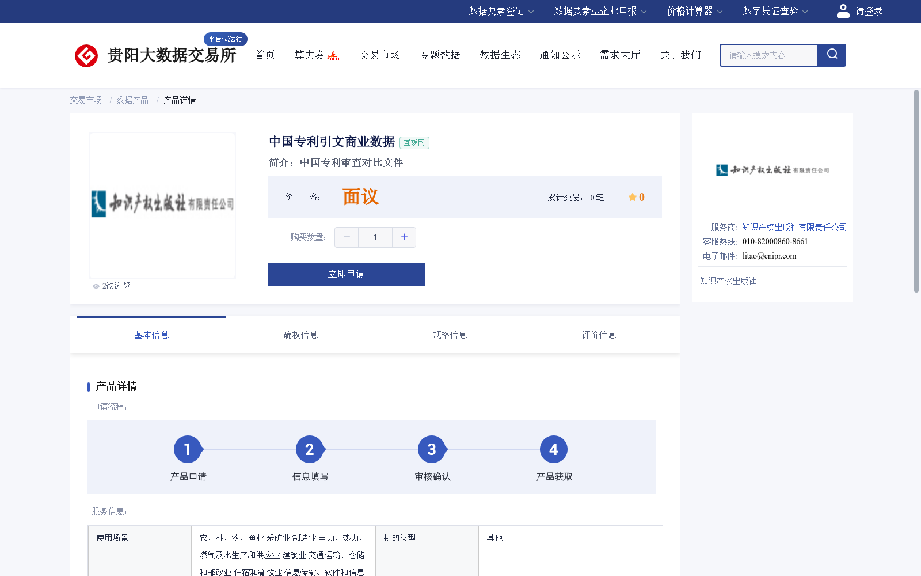The height and width of the screenshot is (576, 921).
Task: Click the 简介 description line
Action: pyautogui.click(x=336, y=163)
